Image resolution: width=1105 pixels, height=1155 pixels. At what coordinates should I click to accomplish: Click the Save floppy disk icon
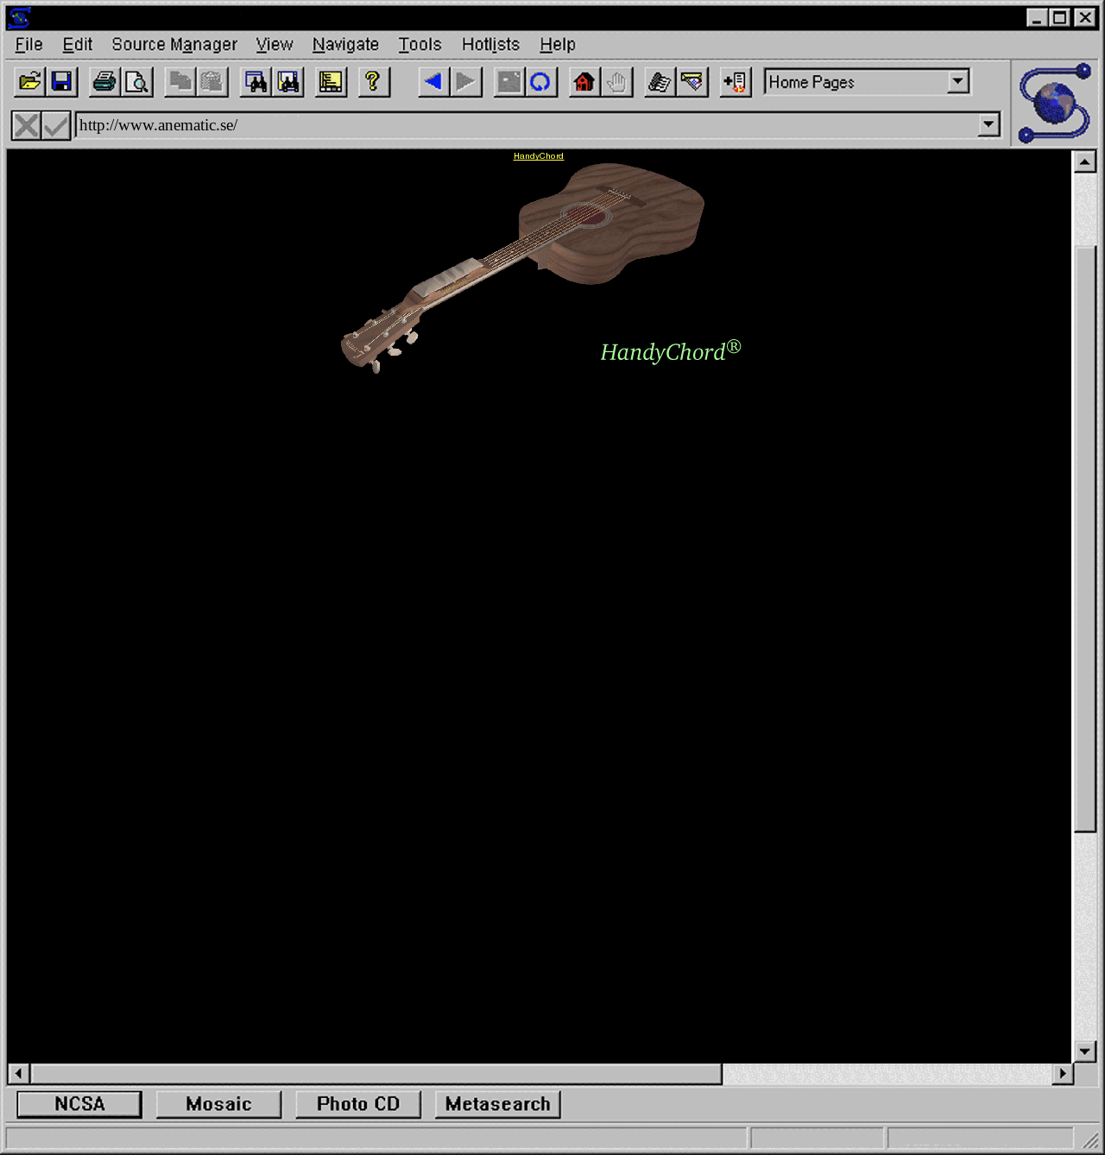click(x=62, y=82)
